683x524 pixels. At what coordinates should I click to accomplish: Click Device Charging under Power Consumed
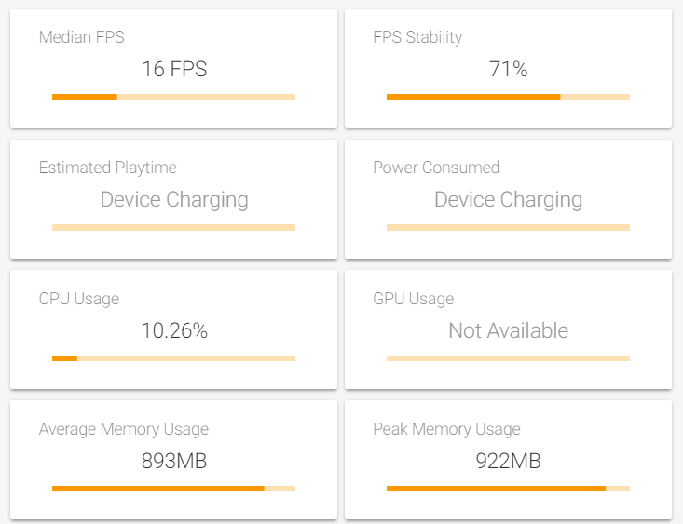pyautogui.click(x=509, y=200)
